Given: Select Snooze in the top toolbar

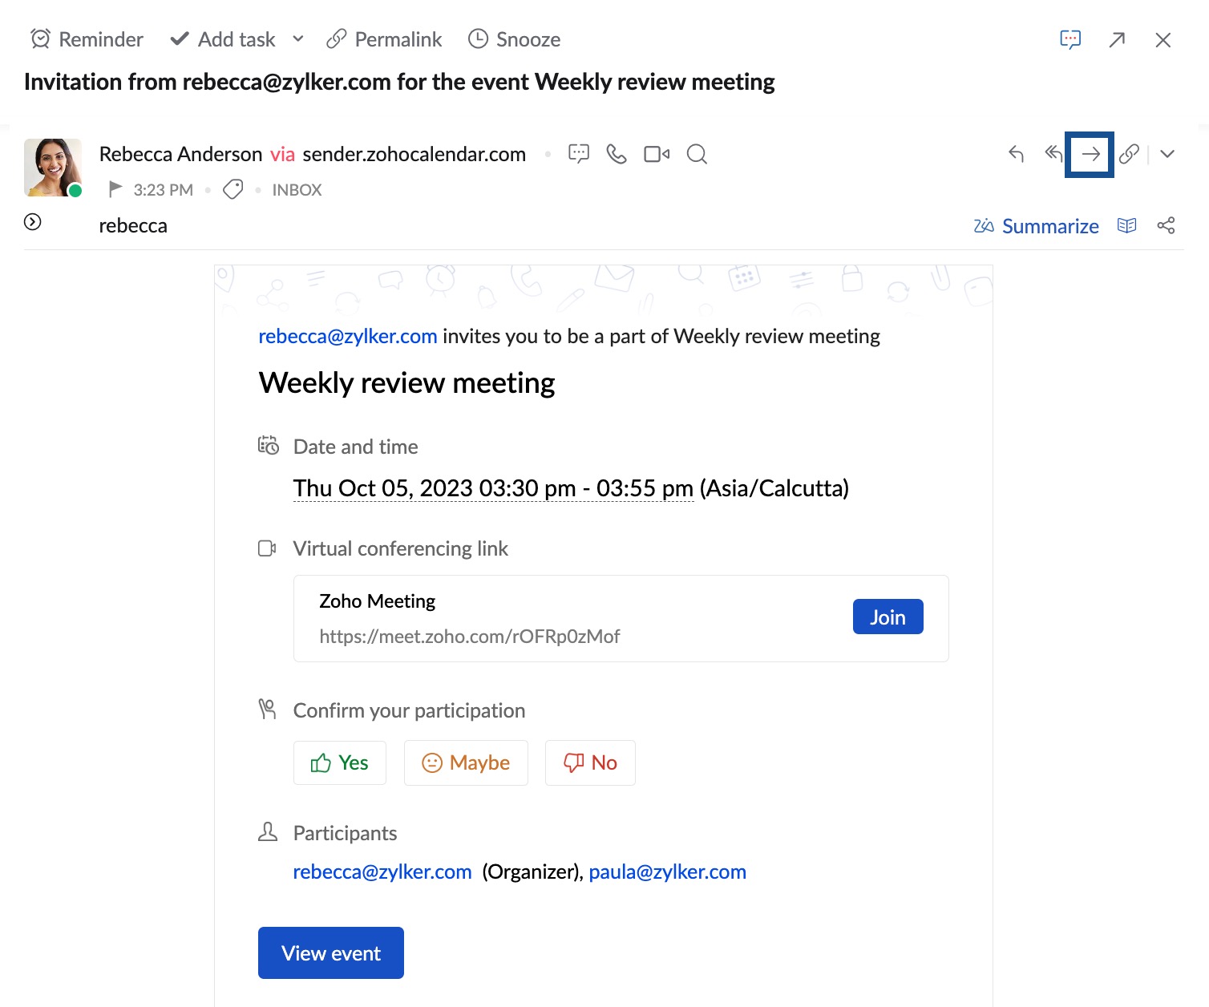Looking at the screenshot, I should (514, 39).
